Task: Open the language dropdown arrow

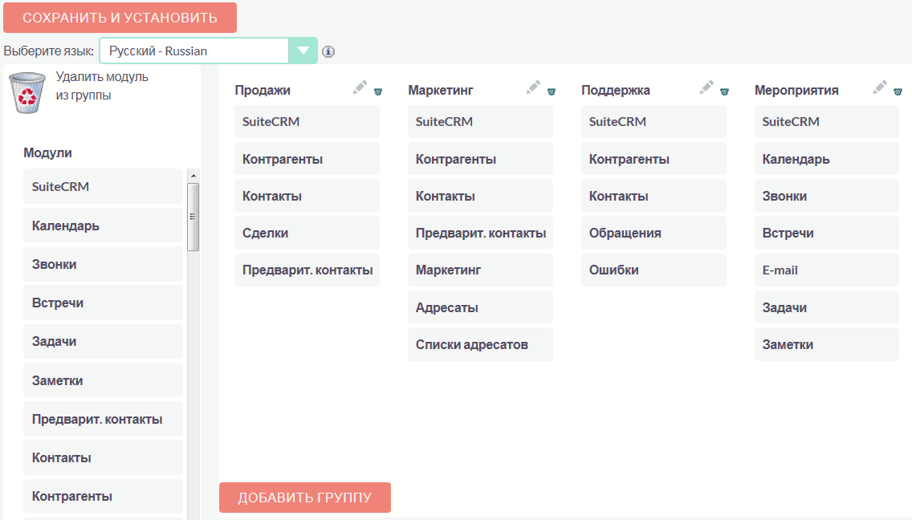Action: pyautogui.click(x=303, y=50)
